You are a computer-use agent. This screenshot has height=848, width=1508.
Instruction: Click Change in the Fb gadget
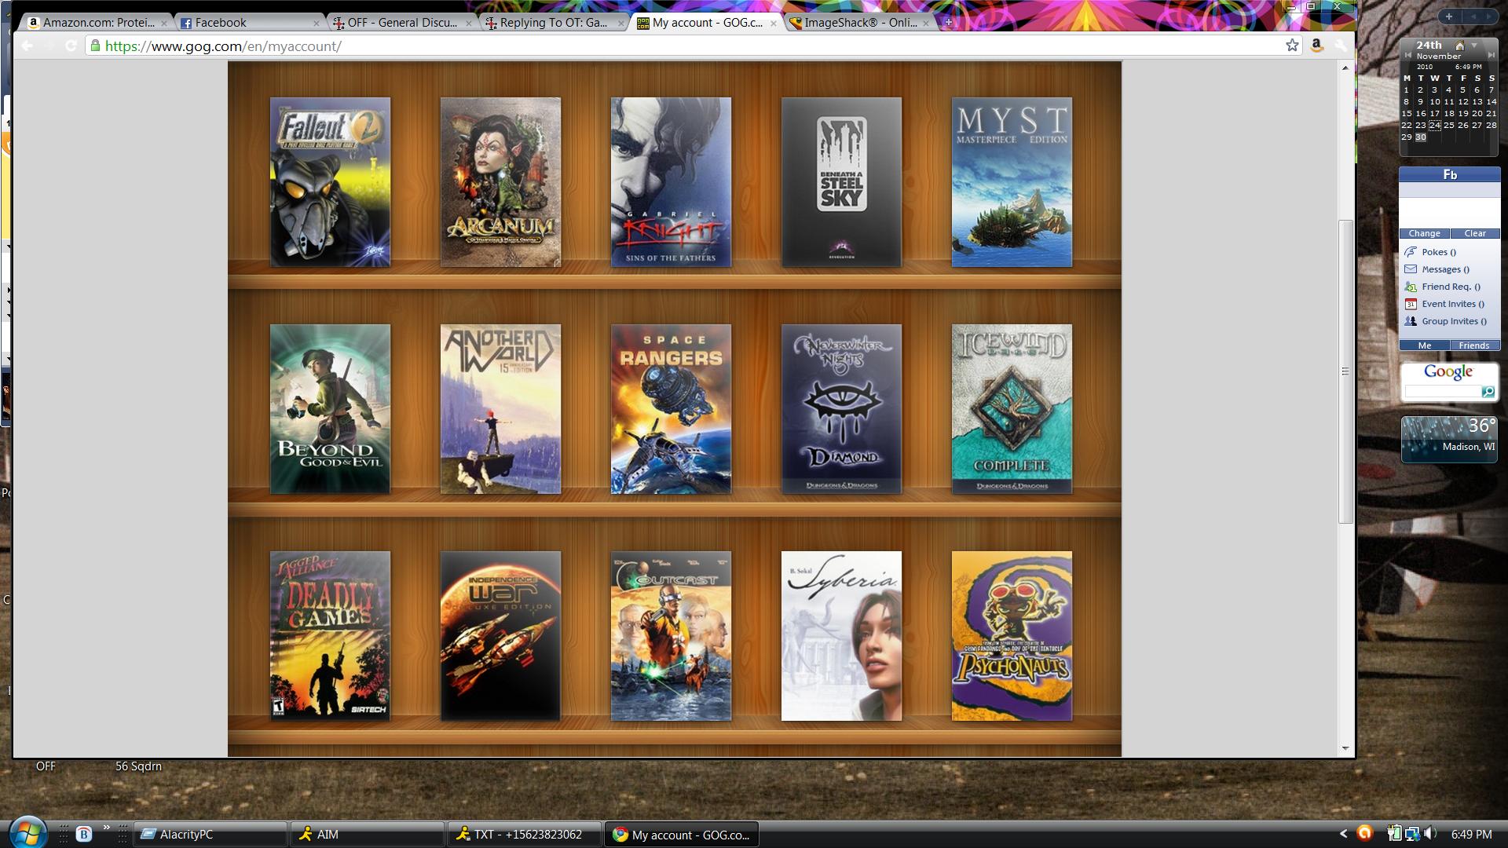[x=1424, y=233]
